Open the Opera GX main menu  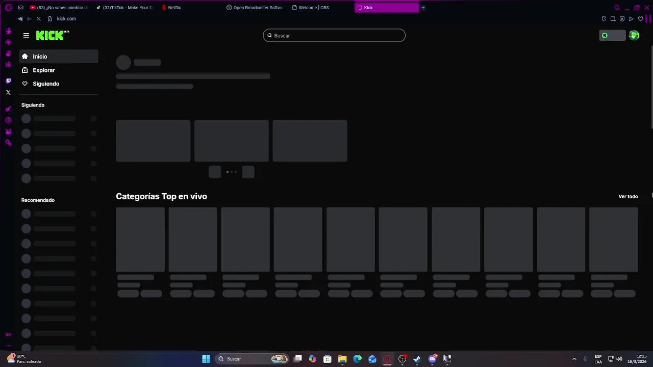tap(8, 8)
